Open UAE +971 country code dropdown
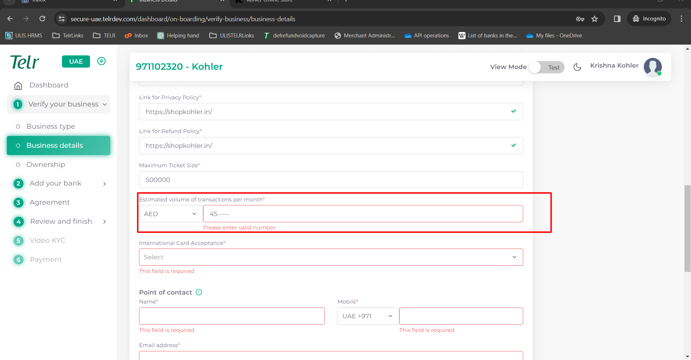This screenshot has width=691, height=360. click(x=368, y=316)
